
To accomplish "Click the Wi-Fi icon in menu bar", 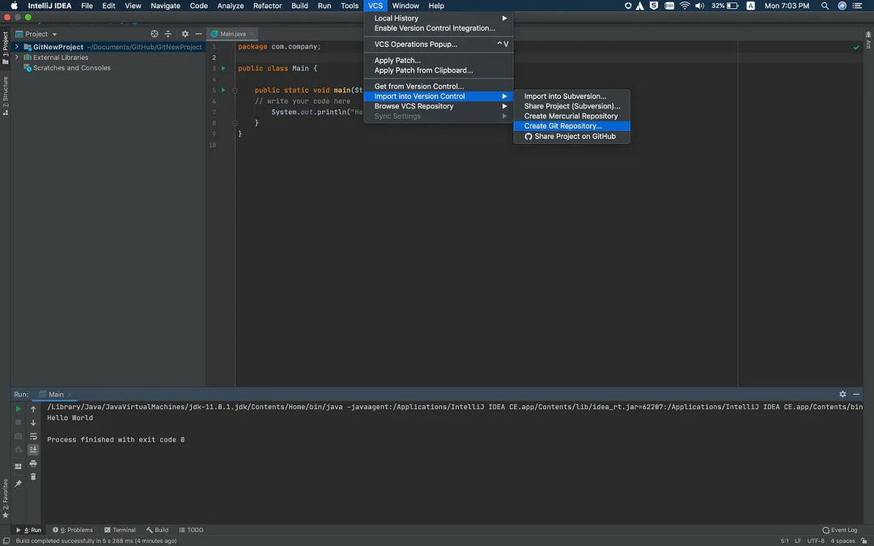I will coord(685,6).
